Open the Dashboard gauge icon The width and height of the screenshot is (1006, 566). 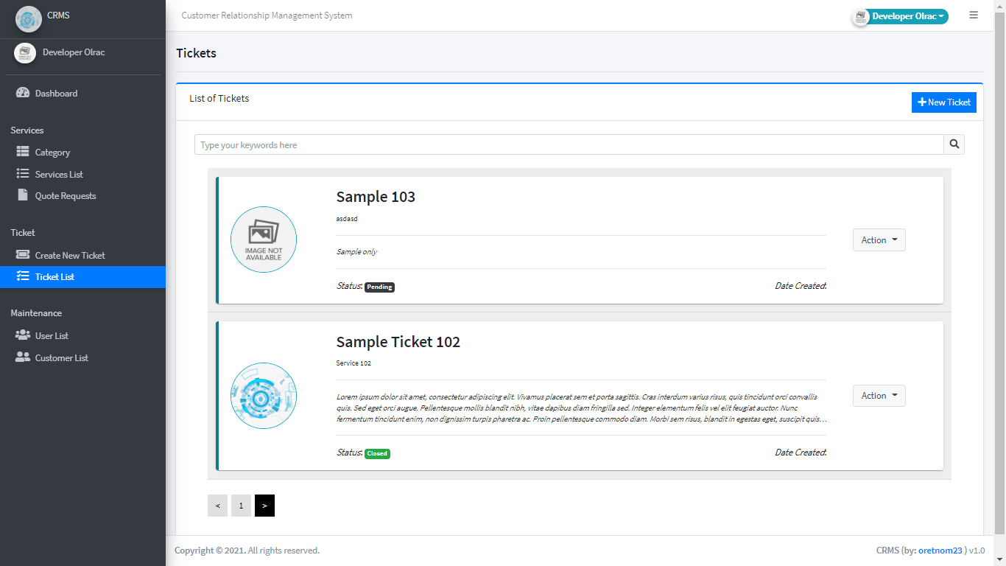tap(23, 93)
